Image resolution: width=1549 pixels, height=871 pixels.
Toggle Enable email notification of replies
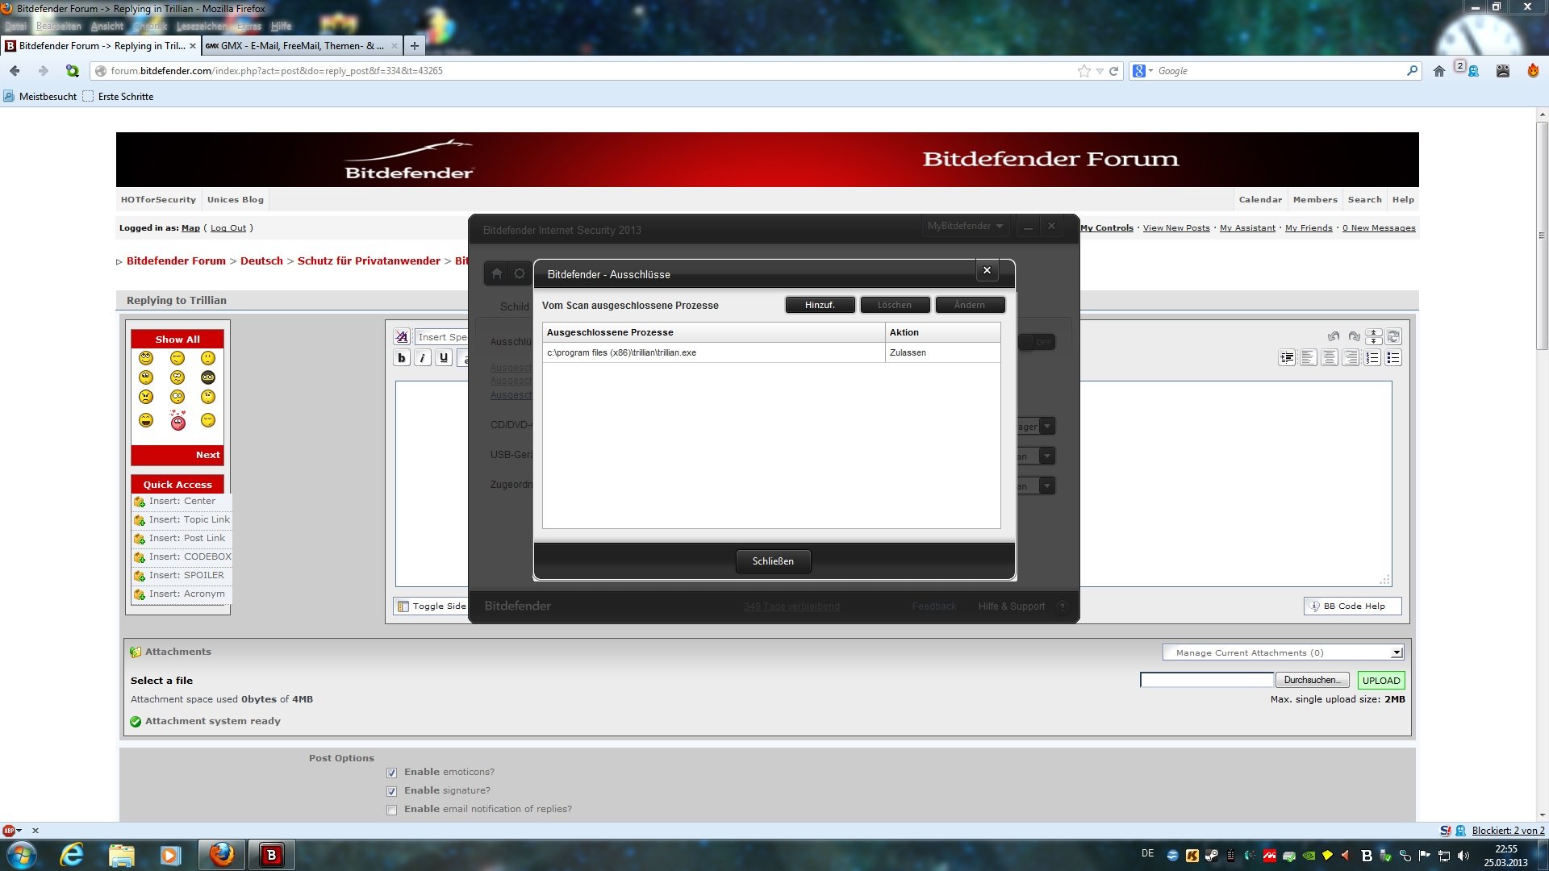[x=392, y=810]
